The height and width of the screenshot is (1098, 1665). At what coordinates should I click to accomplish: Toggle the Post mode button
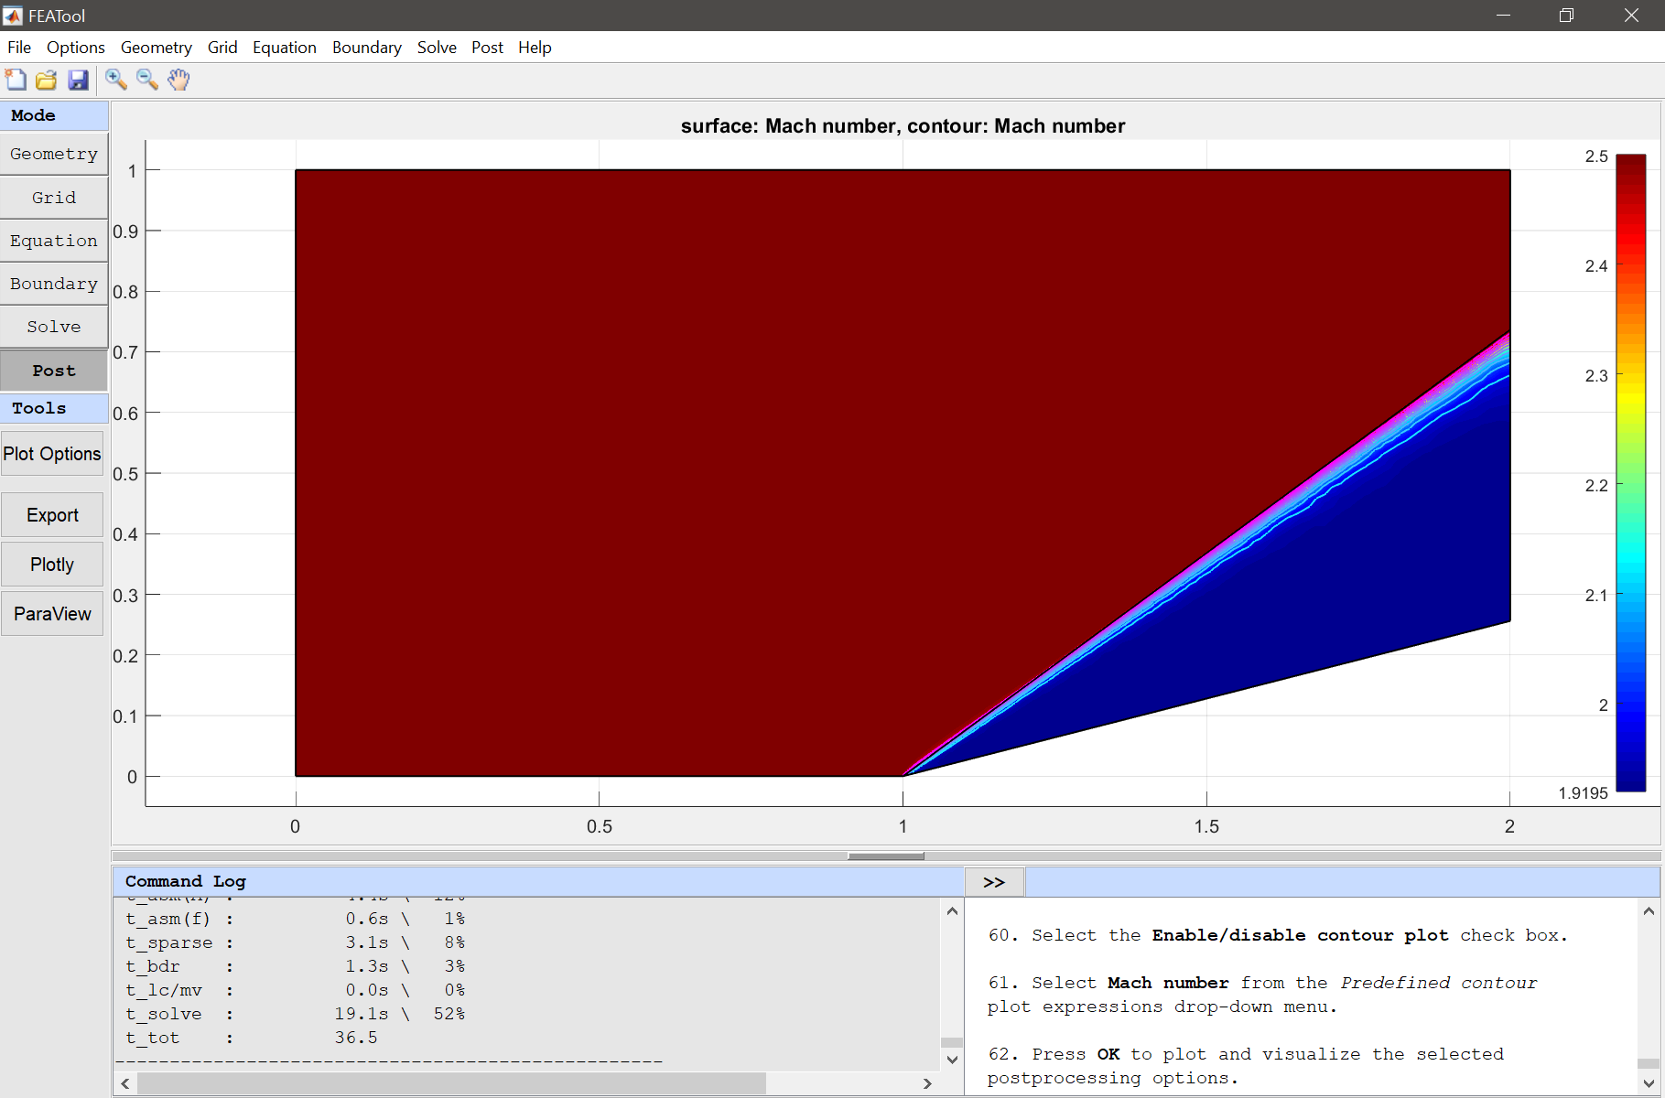(54, 371)
